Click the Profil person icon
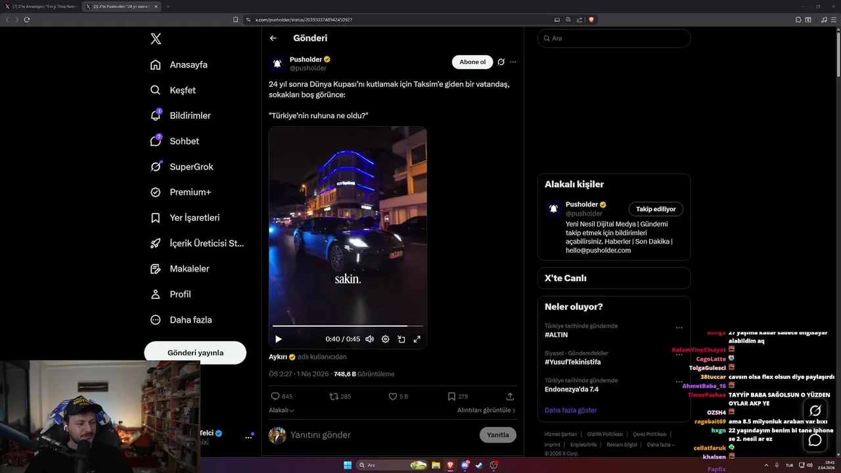Image resolution: width=841 pixels, height=473 pixels. pos(156,294)
